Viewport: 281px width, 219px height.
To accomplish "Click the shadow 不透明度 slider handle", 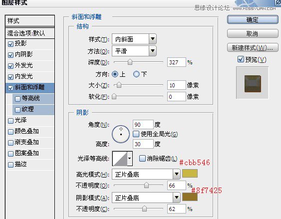I will pos(144,209).
